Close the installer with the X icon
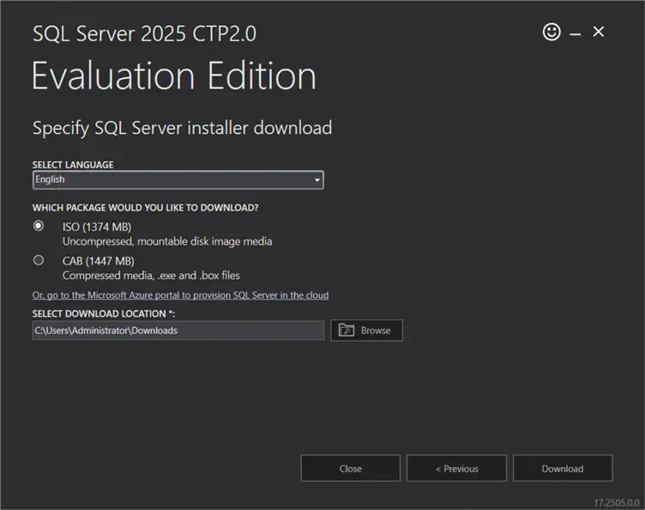The height and width of the screenshot is (510, 645). point(599,32)
